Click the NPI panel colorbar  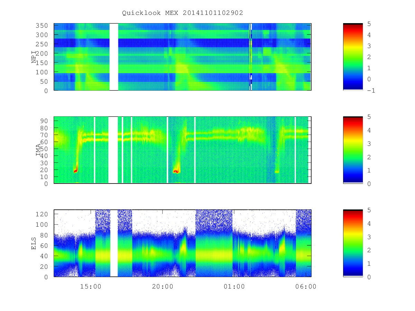coord(353,57)
